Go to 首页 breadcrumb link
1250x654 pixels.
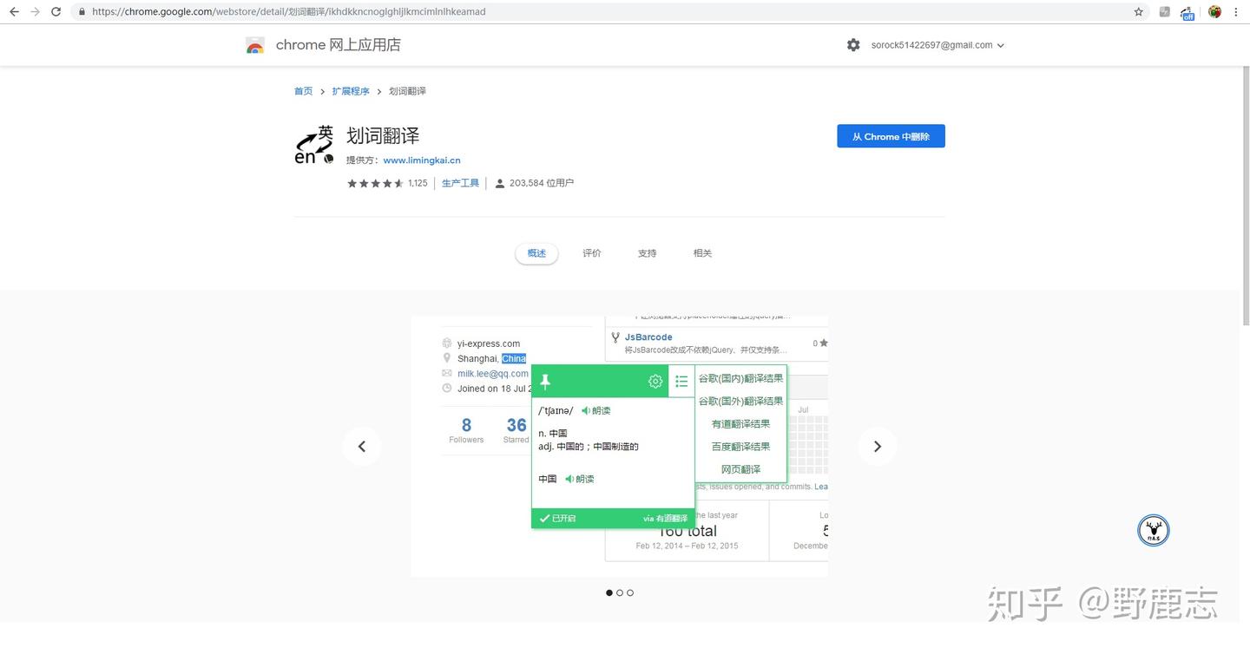click(x=303, y=91)
